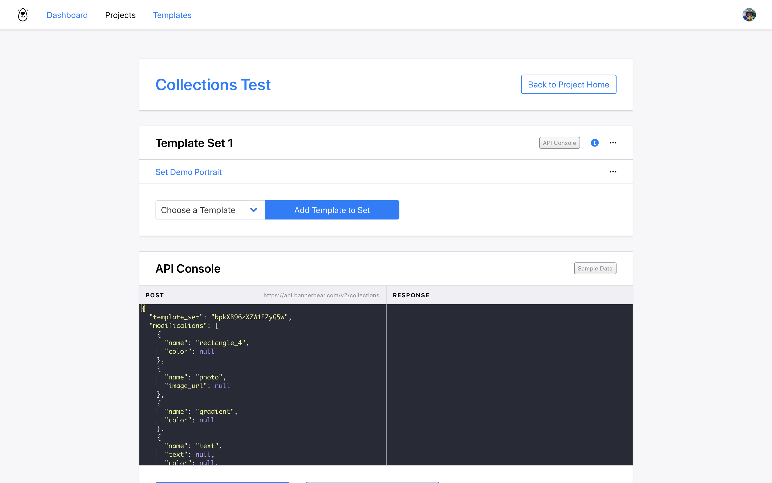Expand the Choose a Template dropdown
The width and height of the screenshot is (772, 483).
tap(210, 210)
